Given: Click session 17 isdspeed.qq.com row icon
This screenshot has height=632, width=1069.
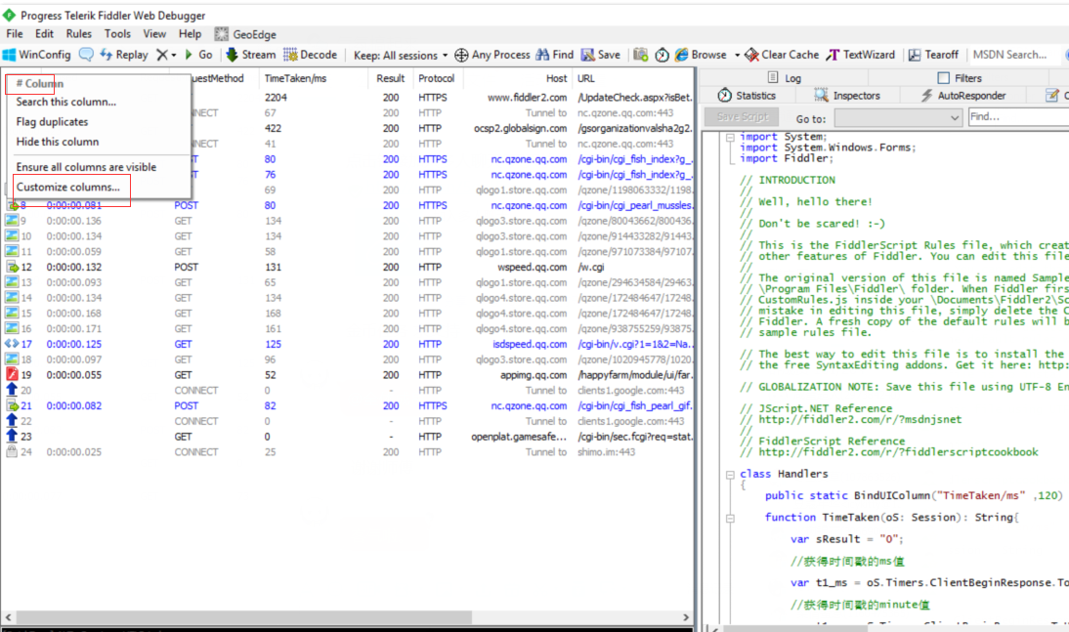Looking at the screenshot, I should pos(12,344).
